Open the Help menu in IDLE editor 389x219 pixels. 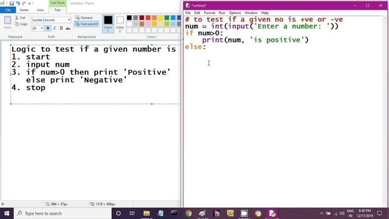[x=265, y=13]
